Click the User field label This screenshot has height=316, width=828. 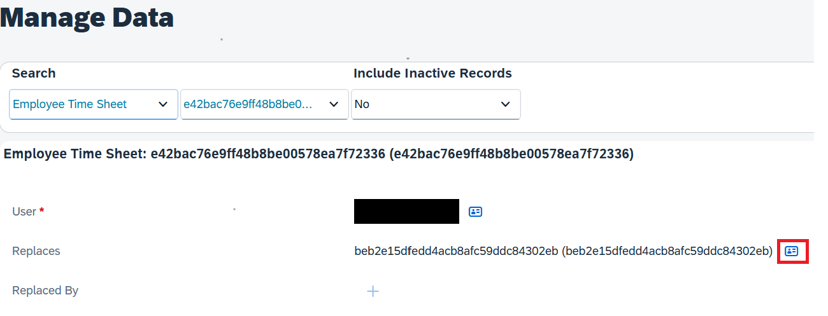24,212
